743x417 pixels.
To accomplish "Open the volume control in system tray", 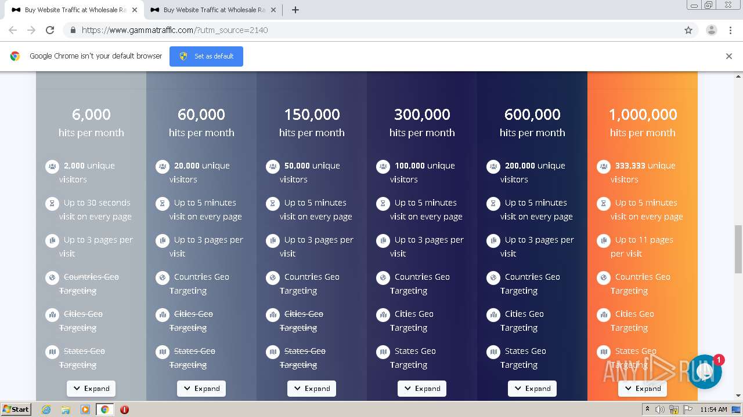I will pos(660,409).
